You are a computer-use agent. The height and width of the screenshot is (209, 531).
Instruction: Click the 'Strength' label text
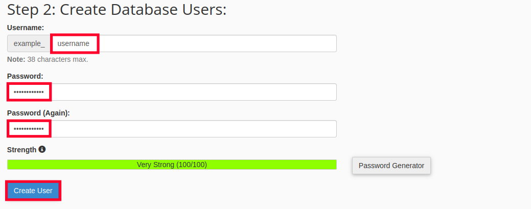tap(21, 150)
